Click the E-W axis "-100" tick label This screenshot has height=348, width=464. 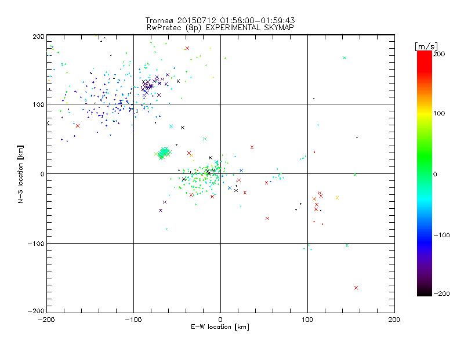133,320
